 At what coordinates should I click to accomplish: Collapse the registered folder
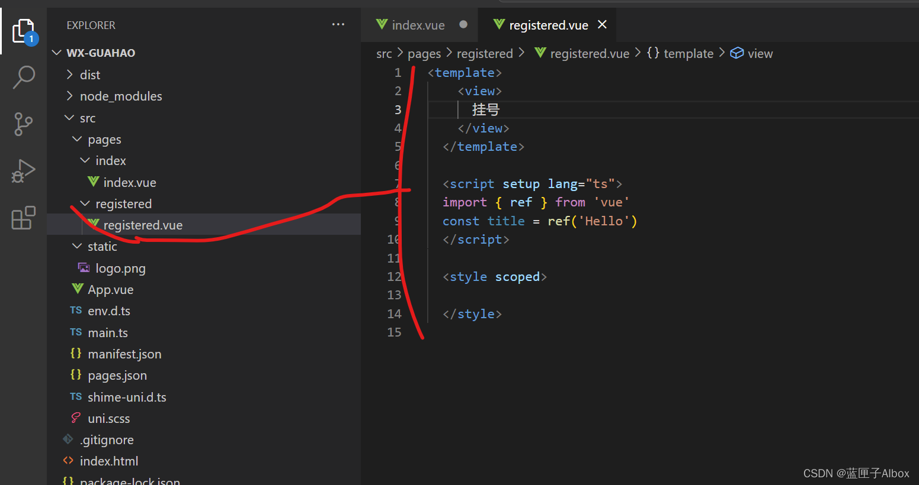tap(85, 203)
